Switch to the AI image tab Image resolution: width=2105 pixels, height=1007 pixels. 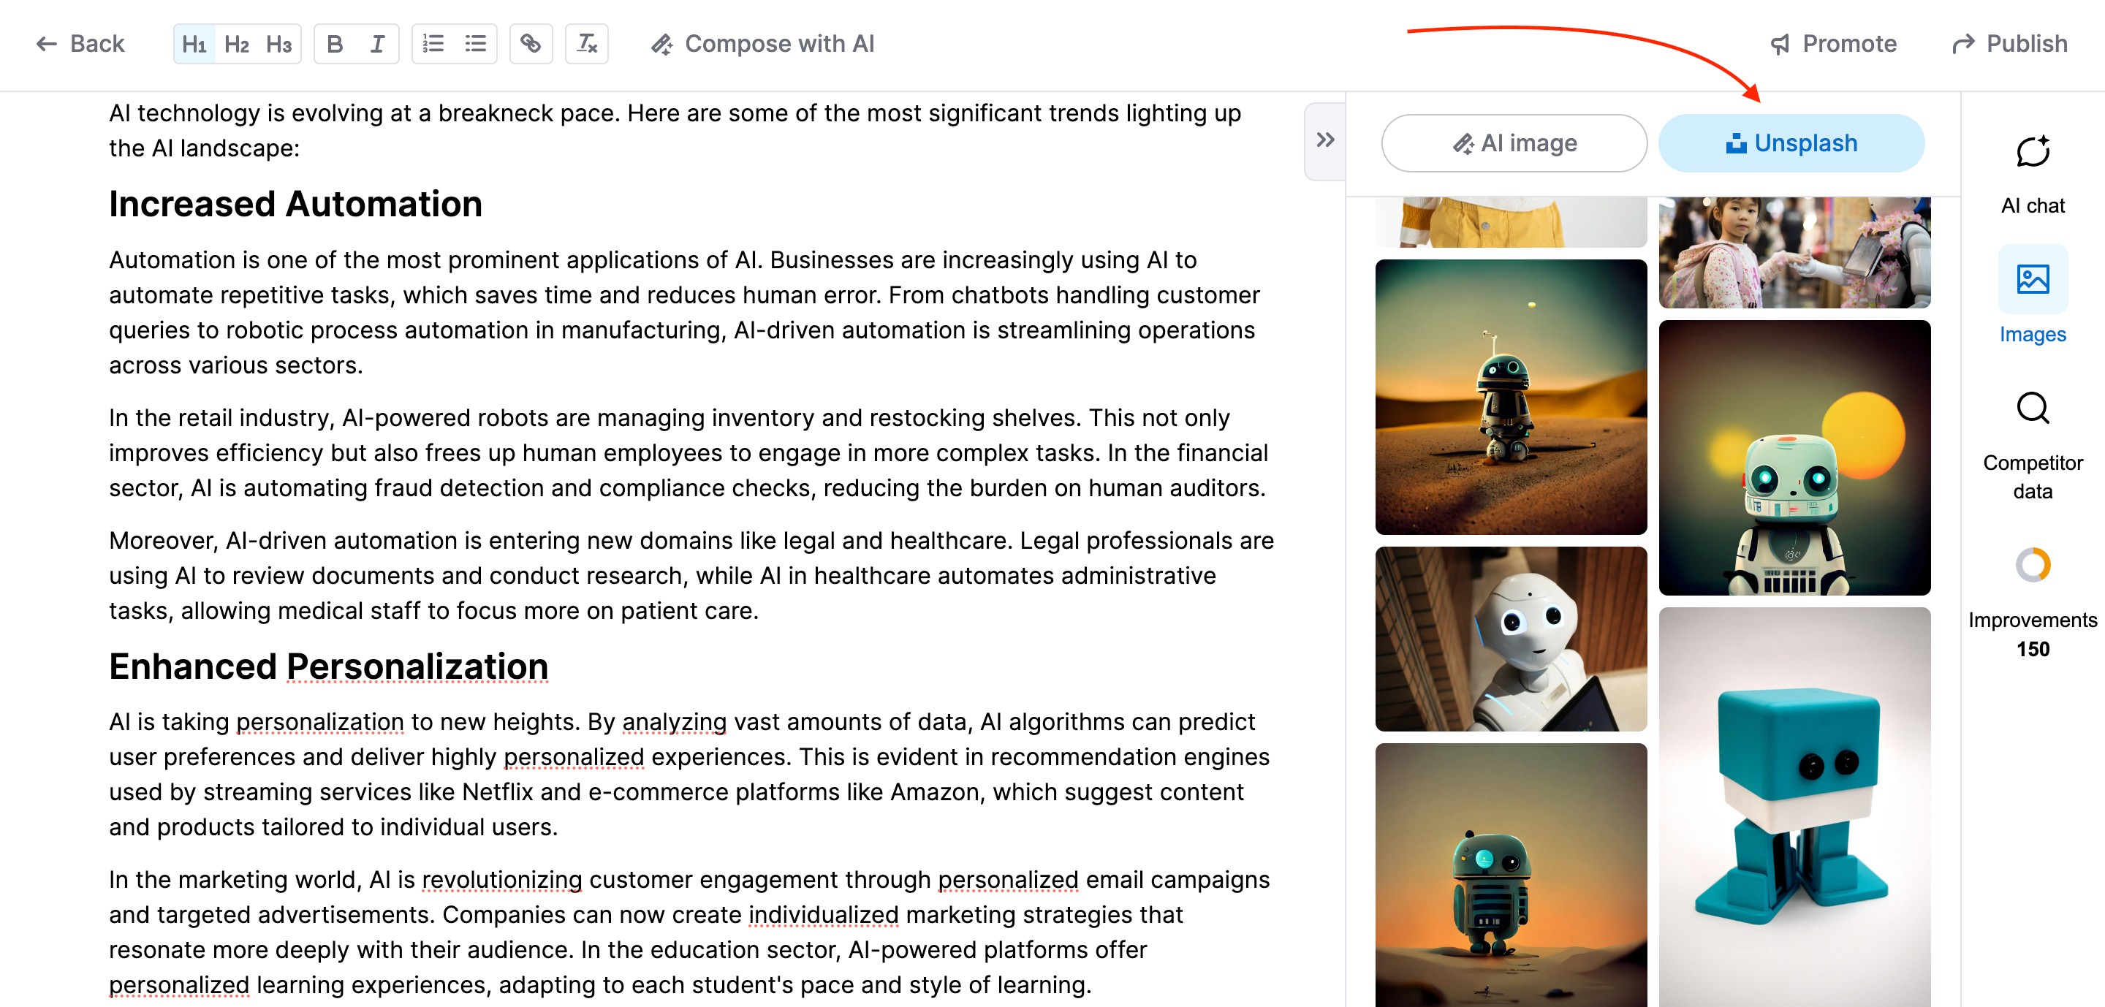[1513, 144]
